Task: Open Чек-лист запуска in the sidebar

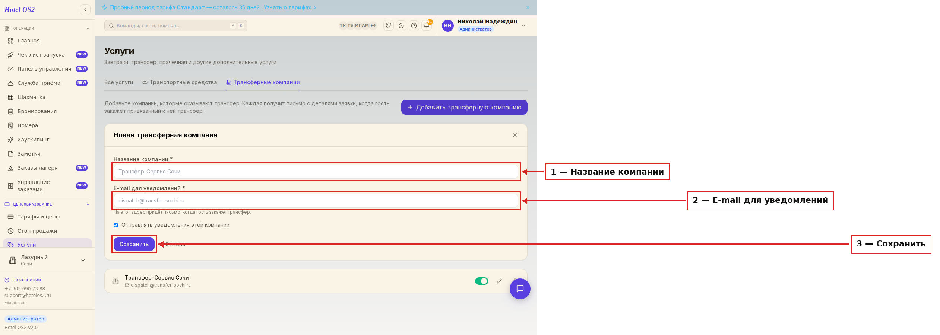Action: click(47, 55)
